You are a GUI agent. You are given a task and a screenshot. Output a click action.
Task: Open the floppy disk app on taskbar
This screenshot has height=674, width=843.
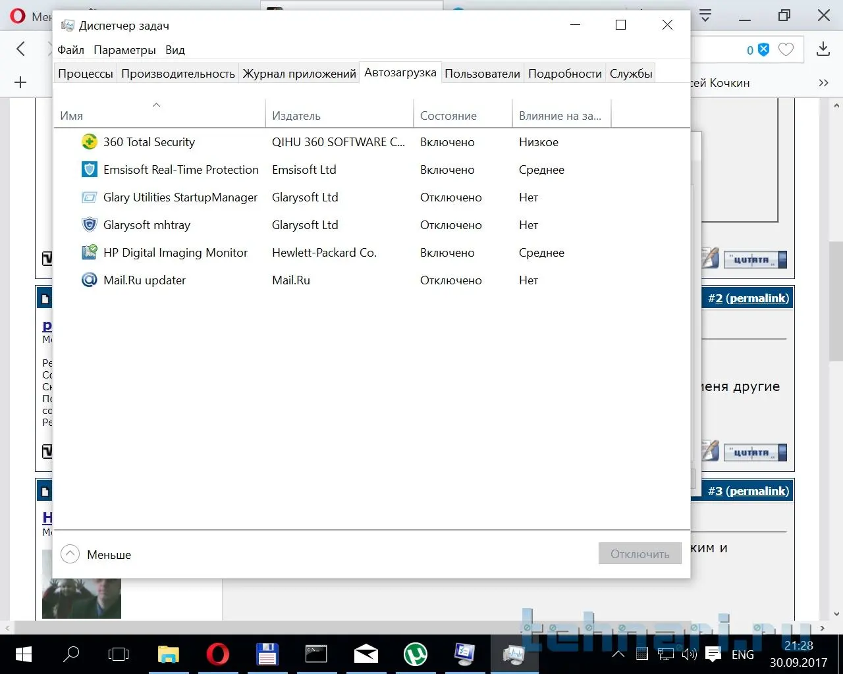tap(267, 654)
